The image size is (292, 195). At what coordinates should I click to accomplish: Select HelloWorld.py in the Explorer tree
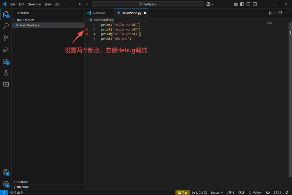click(x=48, y=25)
